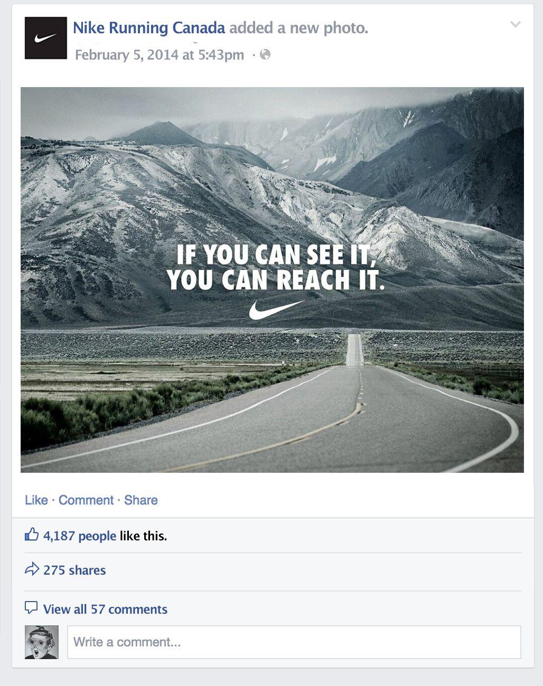This screenshot has width=543, height=686.
Task: Click the Nike swoosh profile picture
Action: click(46, 38)
